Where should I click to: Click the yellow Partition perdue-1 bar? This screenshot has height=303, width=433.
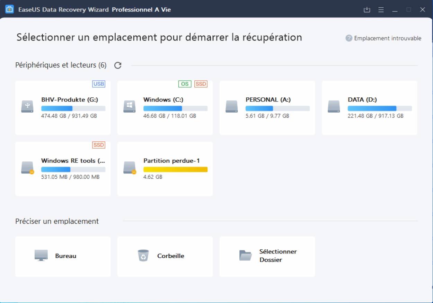[175, 169]
